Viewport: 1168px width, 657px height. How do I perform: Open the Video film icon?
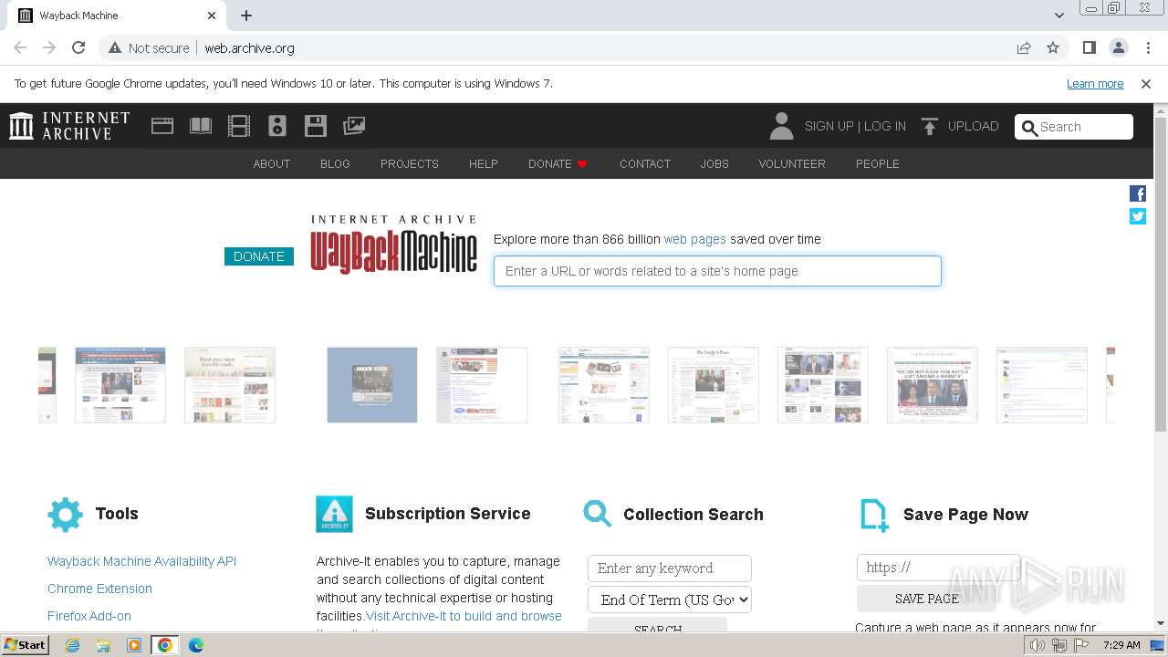(239, 126)
